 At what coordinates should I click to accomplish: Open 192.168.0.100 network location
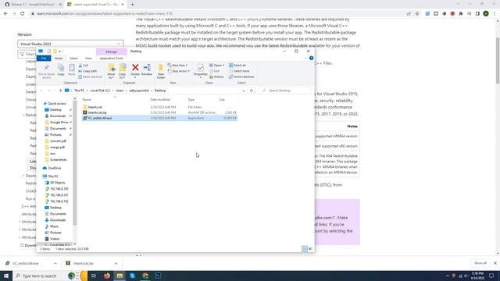point(59,189)
